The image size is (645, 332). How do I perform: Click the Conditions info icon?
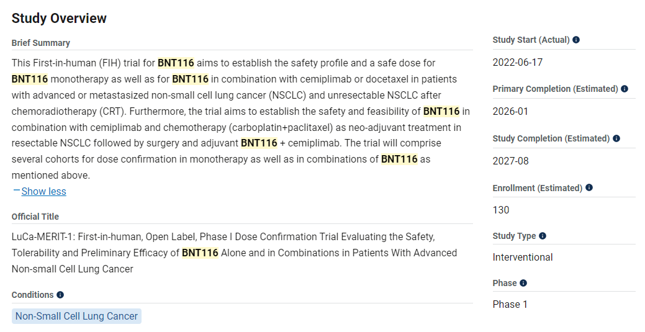[x=60, y=295]
